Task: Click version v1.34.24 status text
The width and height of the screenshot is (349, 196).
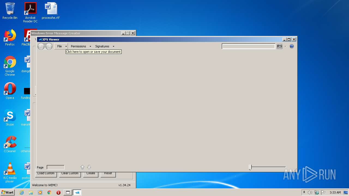Action: tap(124, 185)
